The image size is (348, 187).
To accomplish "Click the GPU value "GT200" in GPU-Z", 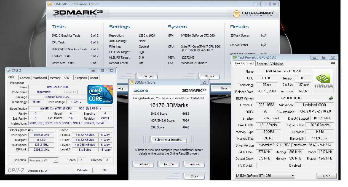I will click(267, 78).
